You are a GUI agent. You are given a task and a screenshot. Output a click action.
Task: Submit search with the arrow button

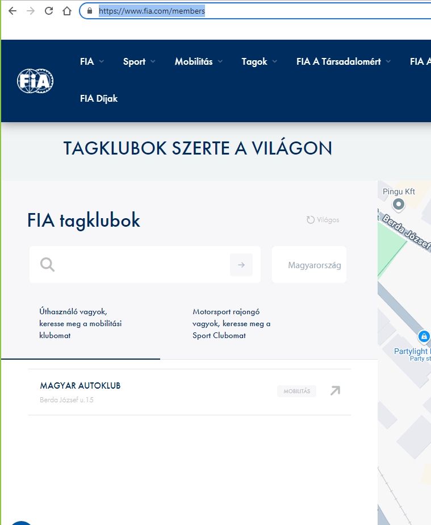pos(241,265)
